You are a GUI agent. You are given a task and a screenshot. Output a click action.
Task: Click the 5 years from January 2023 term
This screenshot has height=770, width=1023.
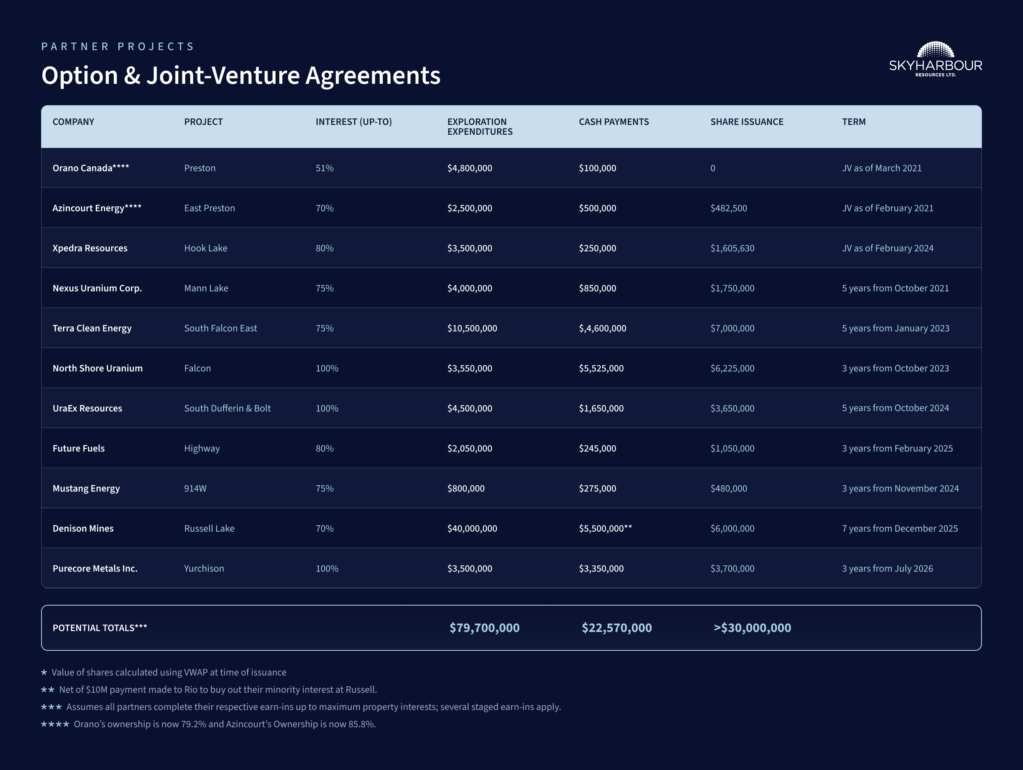click(x=895, y=328)
